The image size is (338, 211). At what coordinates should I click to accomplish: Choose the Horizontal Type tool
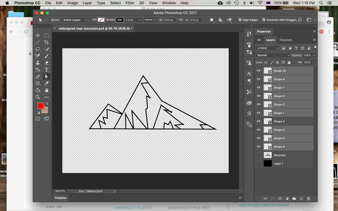coord(47,70)
